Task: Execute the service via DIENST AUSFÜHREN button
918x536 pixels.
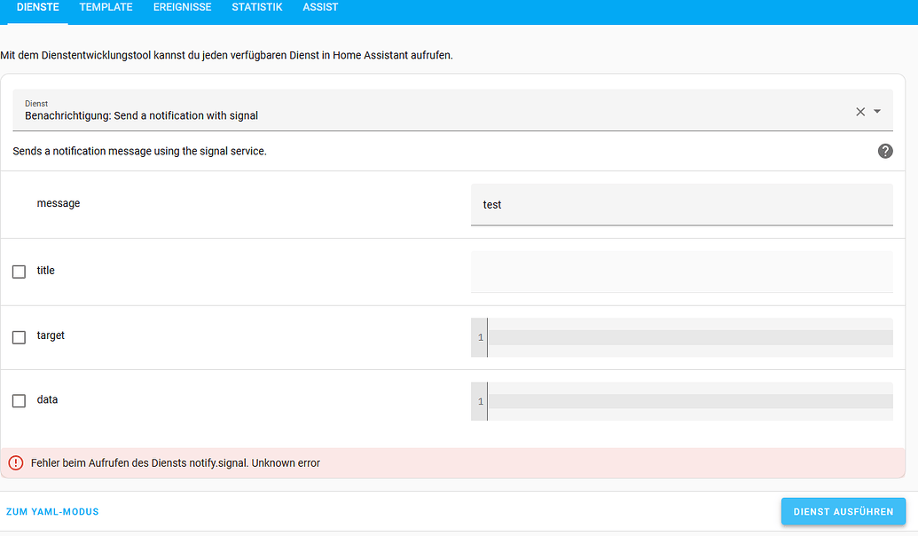Action: [843, 511]
